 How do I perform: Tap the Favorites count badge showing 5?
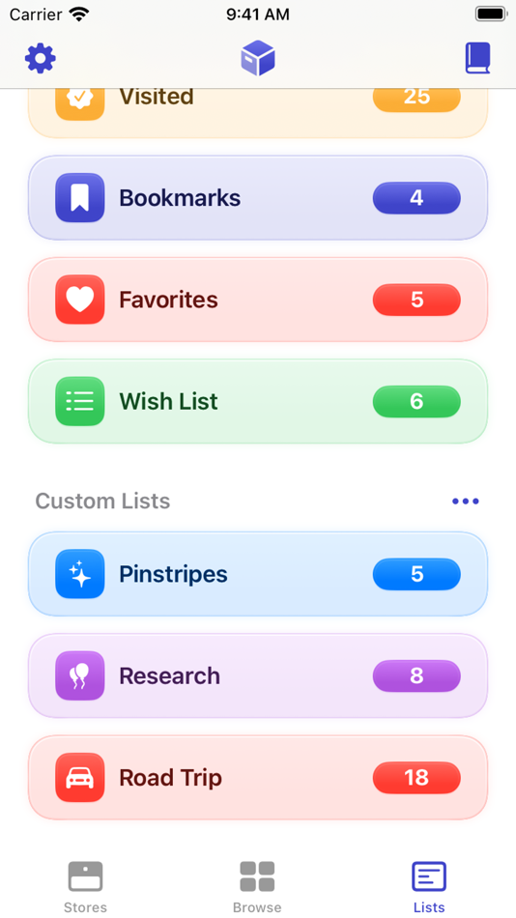tap(417, 300)
